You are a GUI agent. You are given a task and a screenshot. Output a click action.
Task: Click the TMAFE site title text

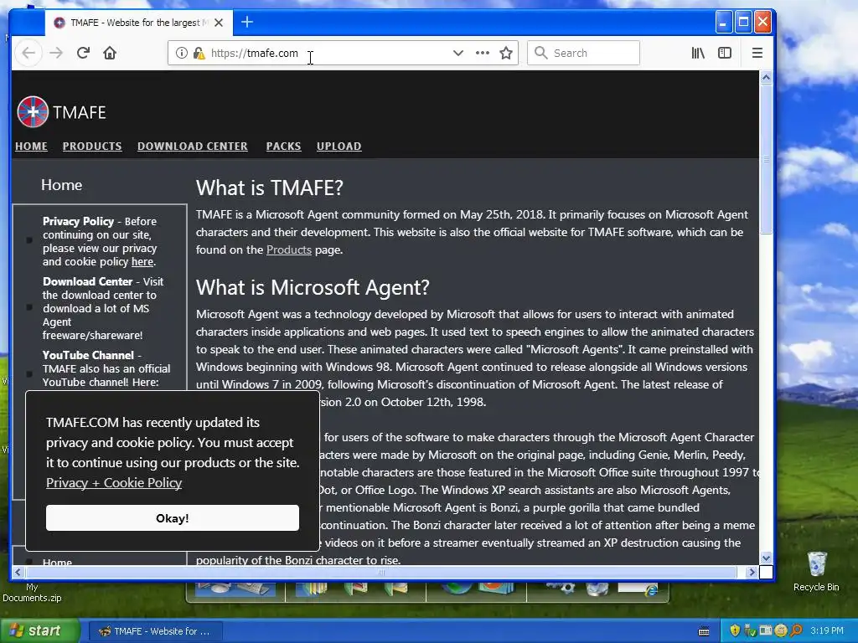[80, 112]
